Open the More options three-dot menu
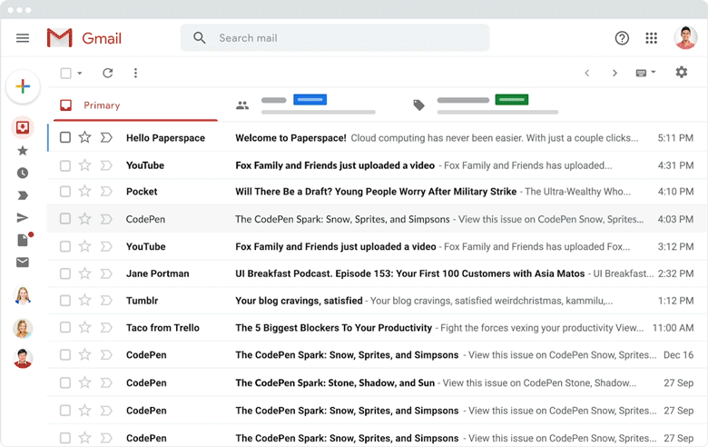 click(x=135, y=73)
